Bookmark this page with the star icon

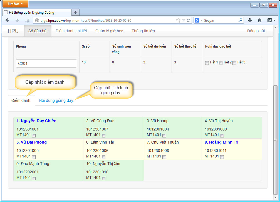(178, 20)
